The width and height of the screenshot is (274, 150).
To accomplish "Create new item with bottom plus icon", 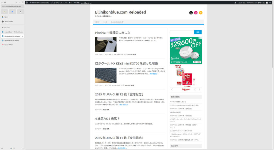I will click(x=23, y=148).
